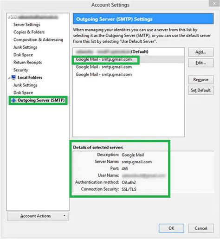Open Server Settings in the sidebar
220x239 pixels.
coord(27,25)
